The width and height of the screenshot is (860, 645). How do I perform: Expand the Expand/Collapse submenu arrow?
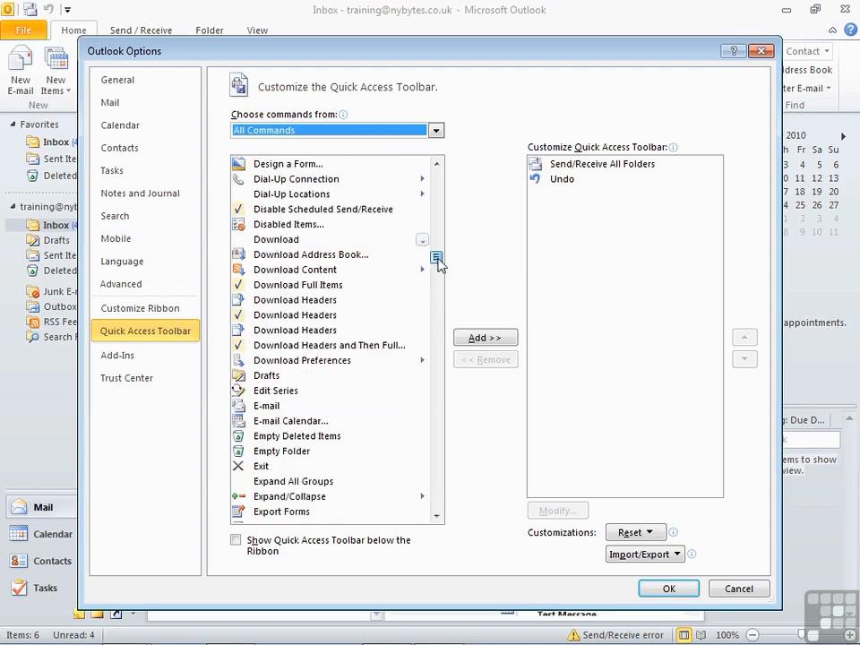click(422, 495)
